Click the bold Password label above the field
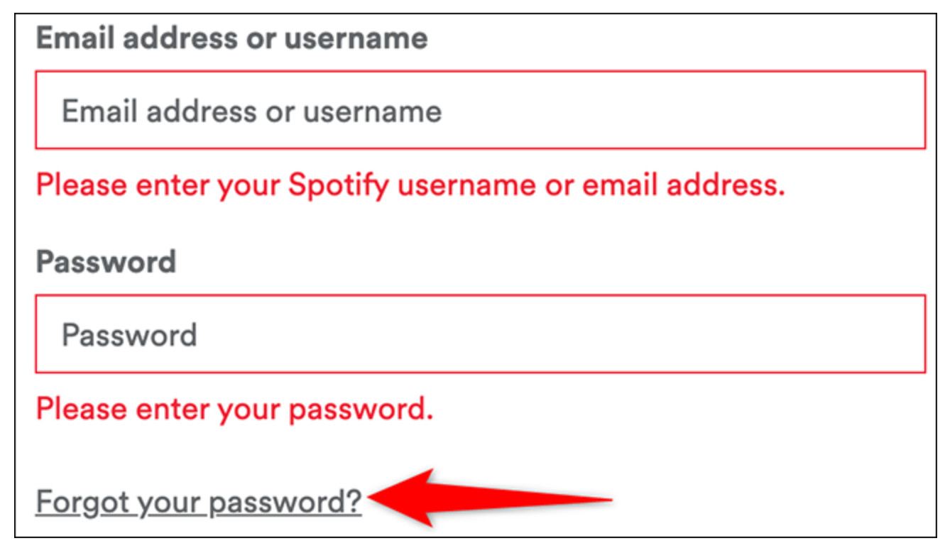945x553 pixels. tap(106, 263)
